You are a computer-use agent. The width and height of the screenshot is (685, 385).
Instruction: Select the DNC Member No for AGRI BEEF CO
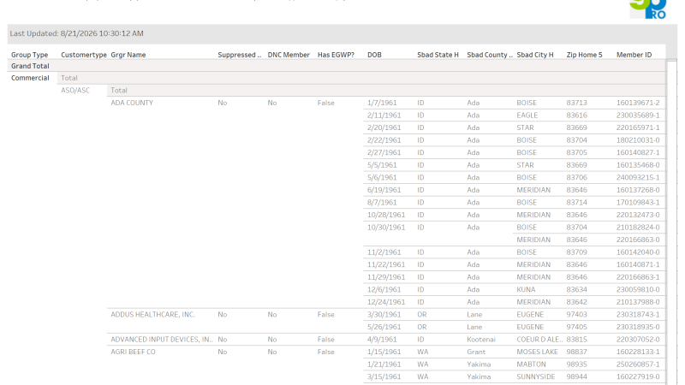(x=272, y=352)
